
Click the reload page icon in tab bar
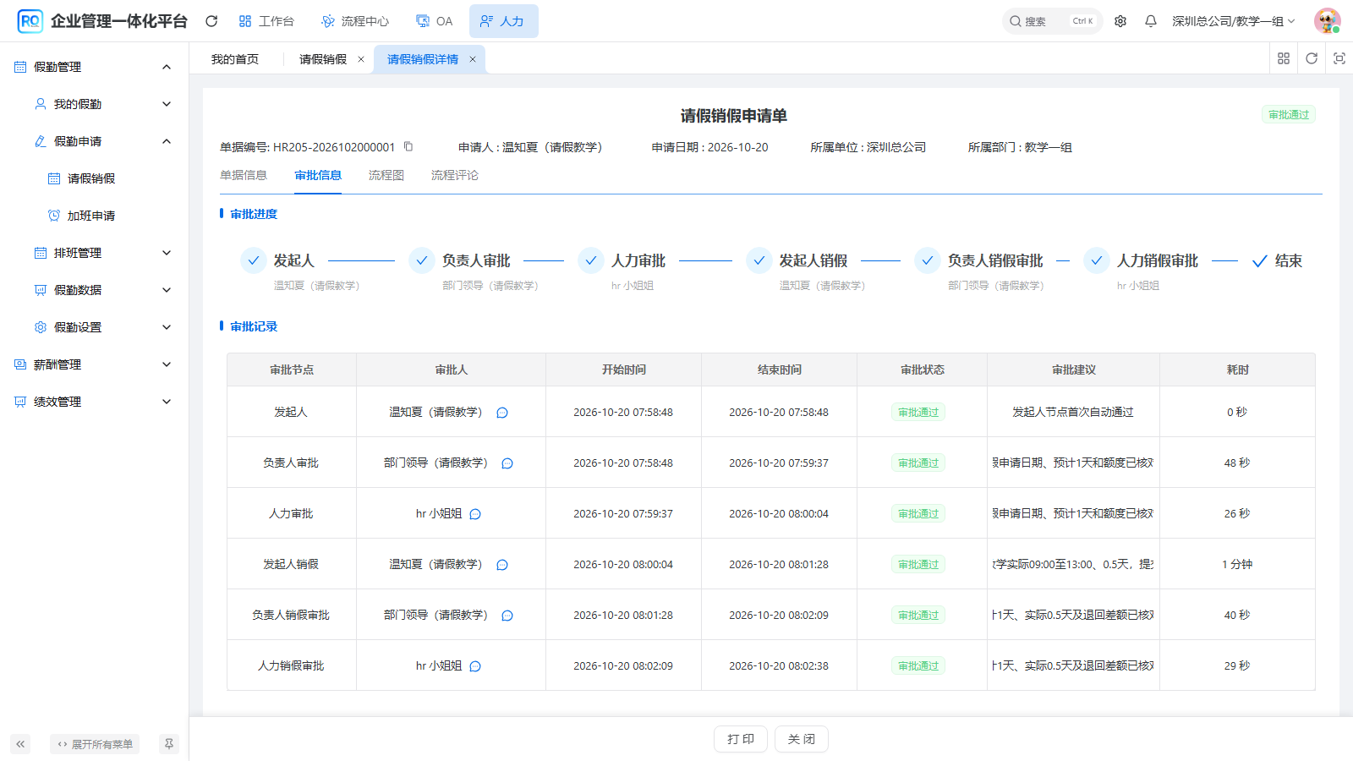(1312, 58)
